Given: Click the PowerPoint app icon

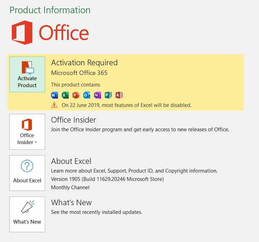Looking at the screenshot, I should coord(76,95).
